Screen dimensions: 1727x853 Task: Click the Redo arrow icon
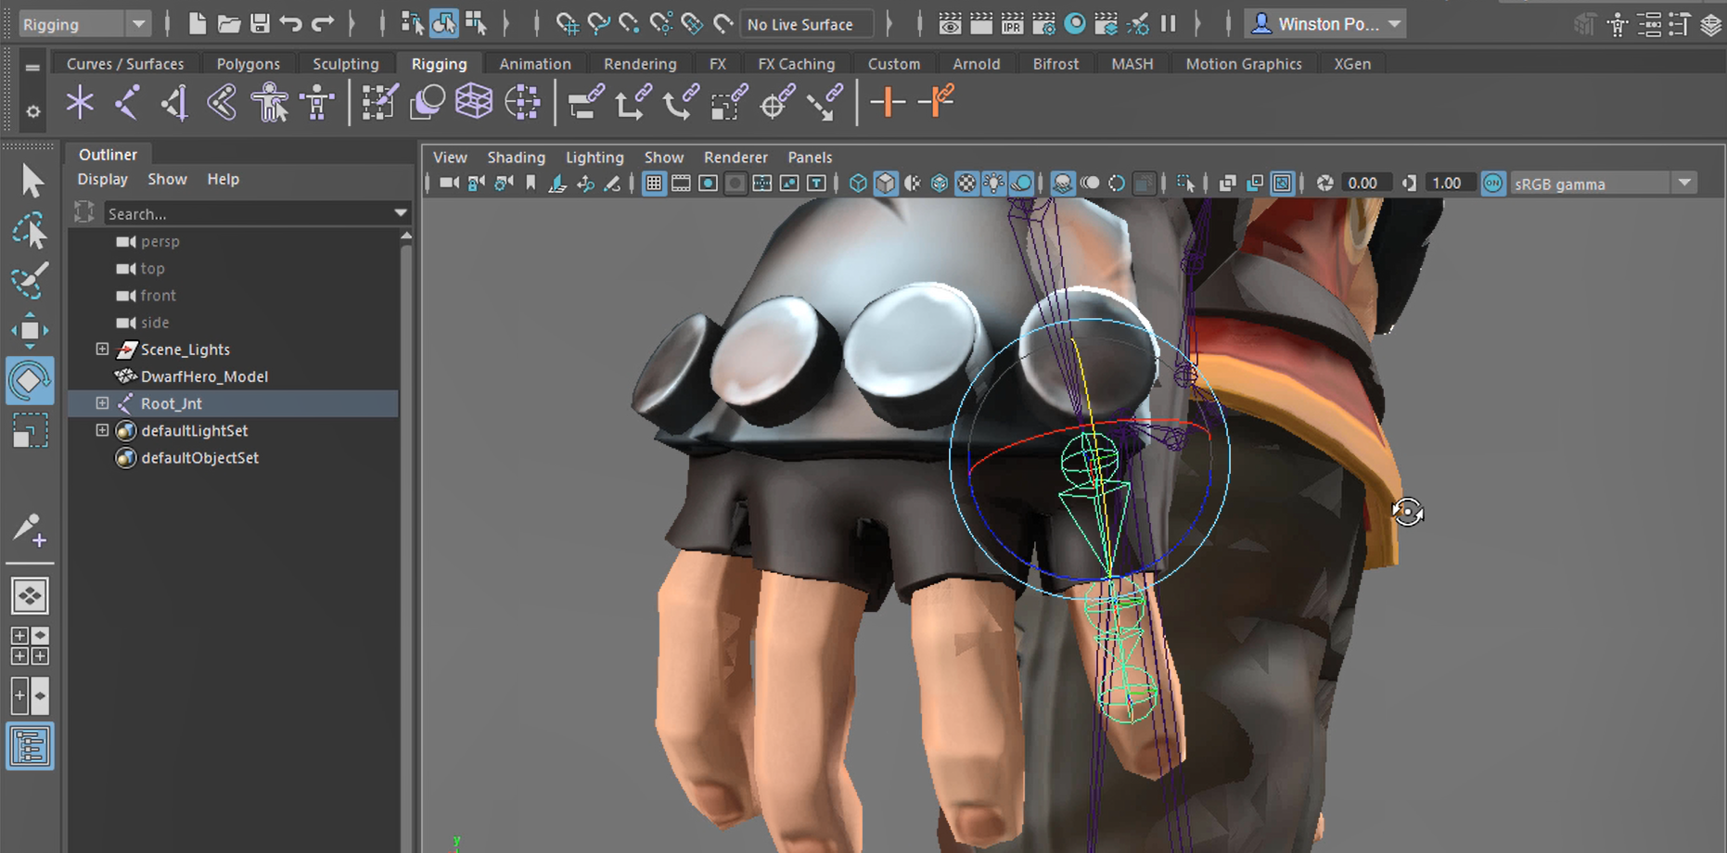322,23
